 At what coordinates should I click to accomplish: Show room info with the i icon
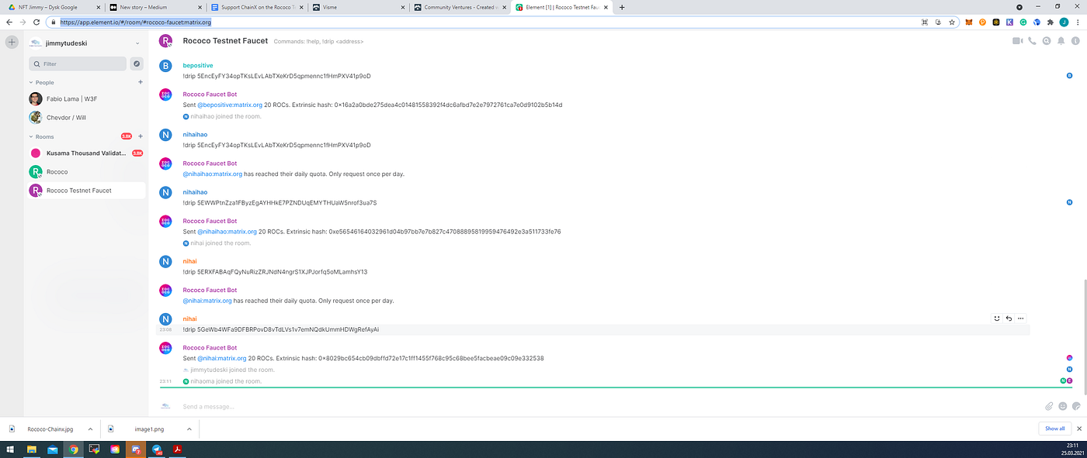point(1075,41)
